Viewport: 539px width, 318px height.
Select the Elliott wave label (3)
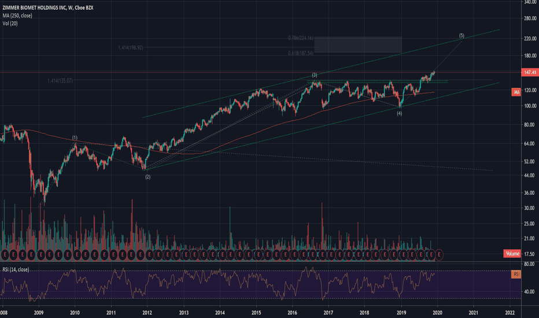coord(315,75)
